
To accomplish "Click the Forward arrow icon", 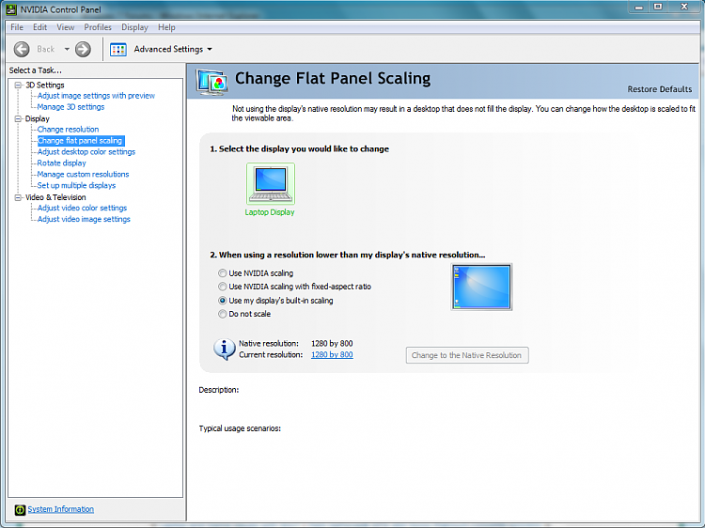I will point(83,49).
